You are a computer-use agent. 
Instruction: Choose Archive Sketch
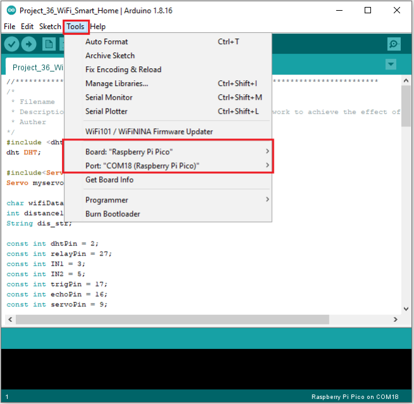(168, 56)
